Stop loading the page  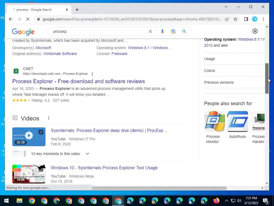tap(28, 19)
